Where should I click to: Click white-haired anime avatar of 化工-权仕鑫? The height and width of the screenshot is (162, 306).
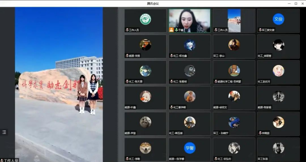190,45
